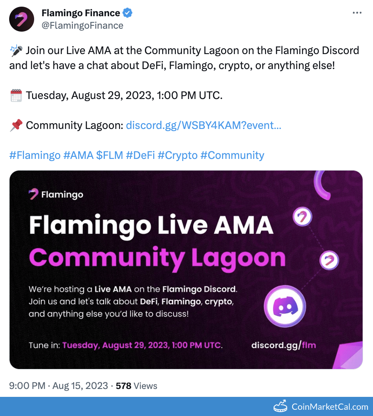Click the Flamingo Finance profile avatar
The height and width of the screenshot is (416, 373).
21,19
